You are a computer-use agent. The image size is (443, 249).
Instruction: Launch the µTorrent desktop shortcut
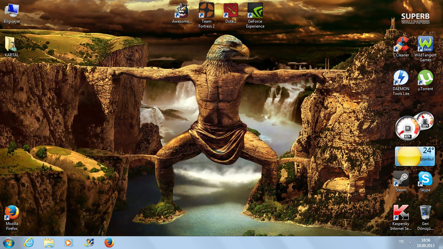tap(425, 80)
